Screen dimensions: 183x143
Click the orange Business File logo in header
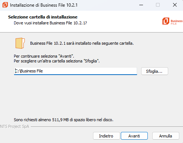(166, 21)
